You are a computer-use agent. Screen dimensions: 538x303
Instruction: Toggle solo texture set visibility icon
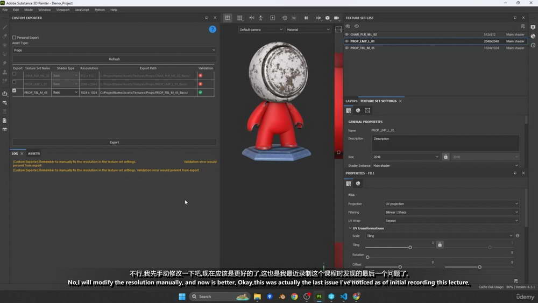[x=348, y=26]
